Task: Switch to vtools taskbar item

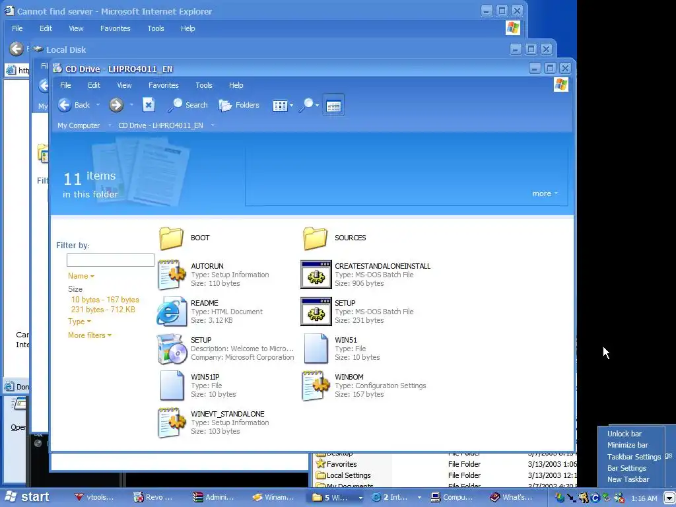Action: [94, 497]
